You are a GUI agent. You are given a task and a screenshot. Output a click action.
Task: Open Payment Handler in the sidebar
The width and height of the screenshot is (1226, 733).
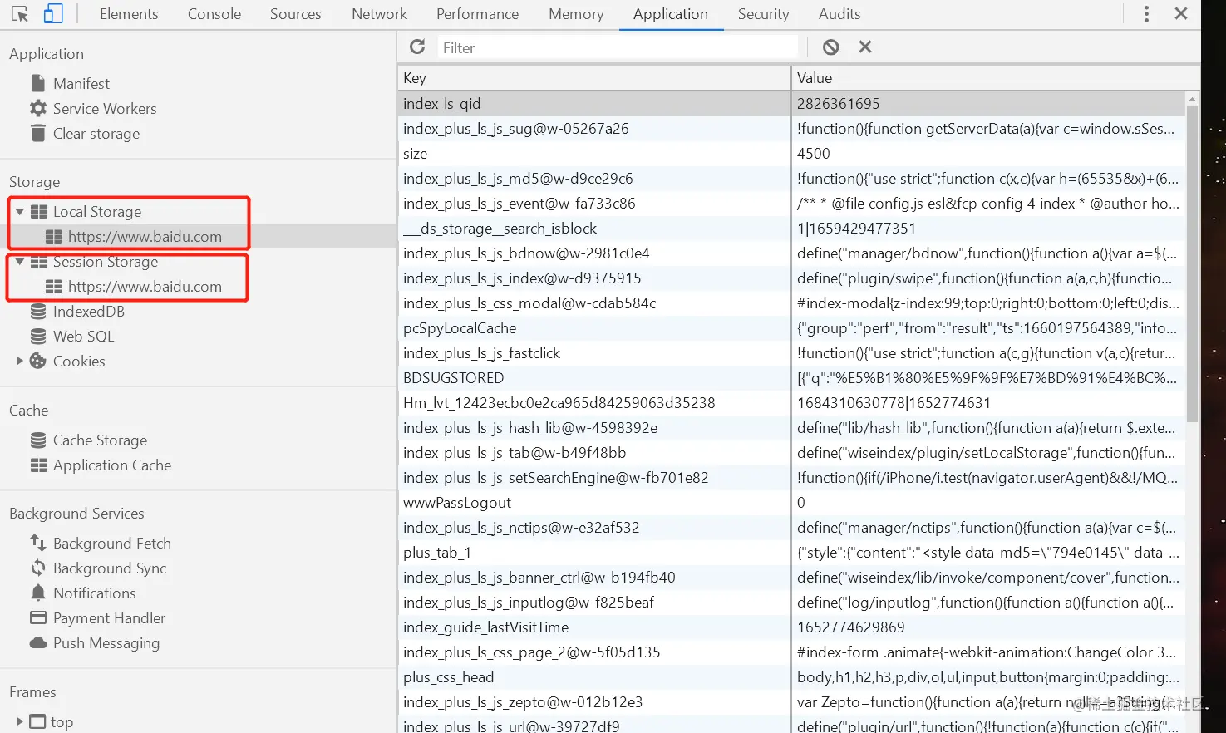(x=110, y=617)
